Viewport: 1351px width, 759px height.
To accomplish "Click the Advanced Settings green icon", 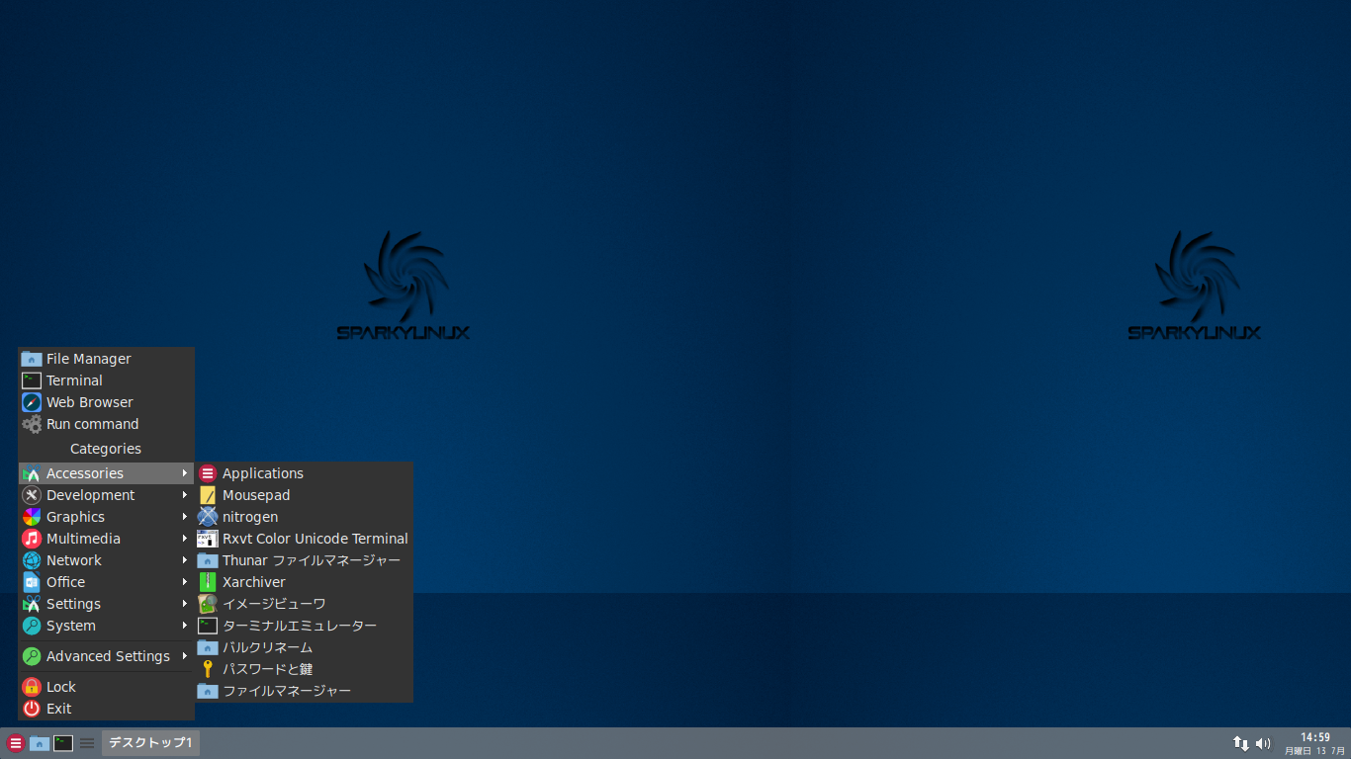I will pyautogui.click(x=32, y=656).
